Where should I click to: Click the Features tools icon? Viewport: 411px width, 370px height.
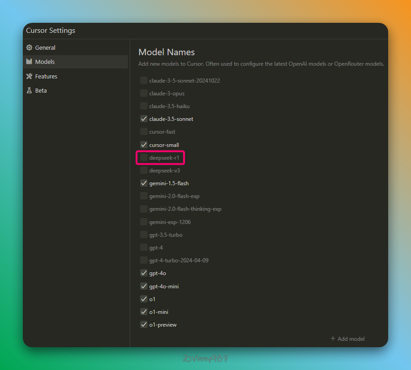(29, 76)
